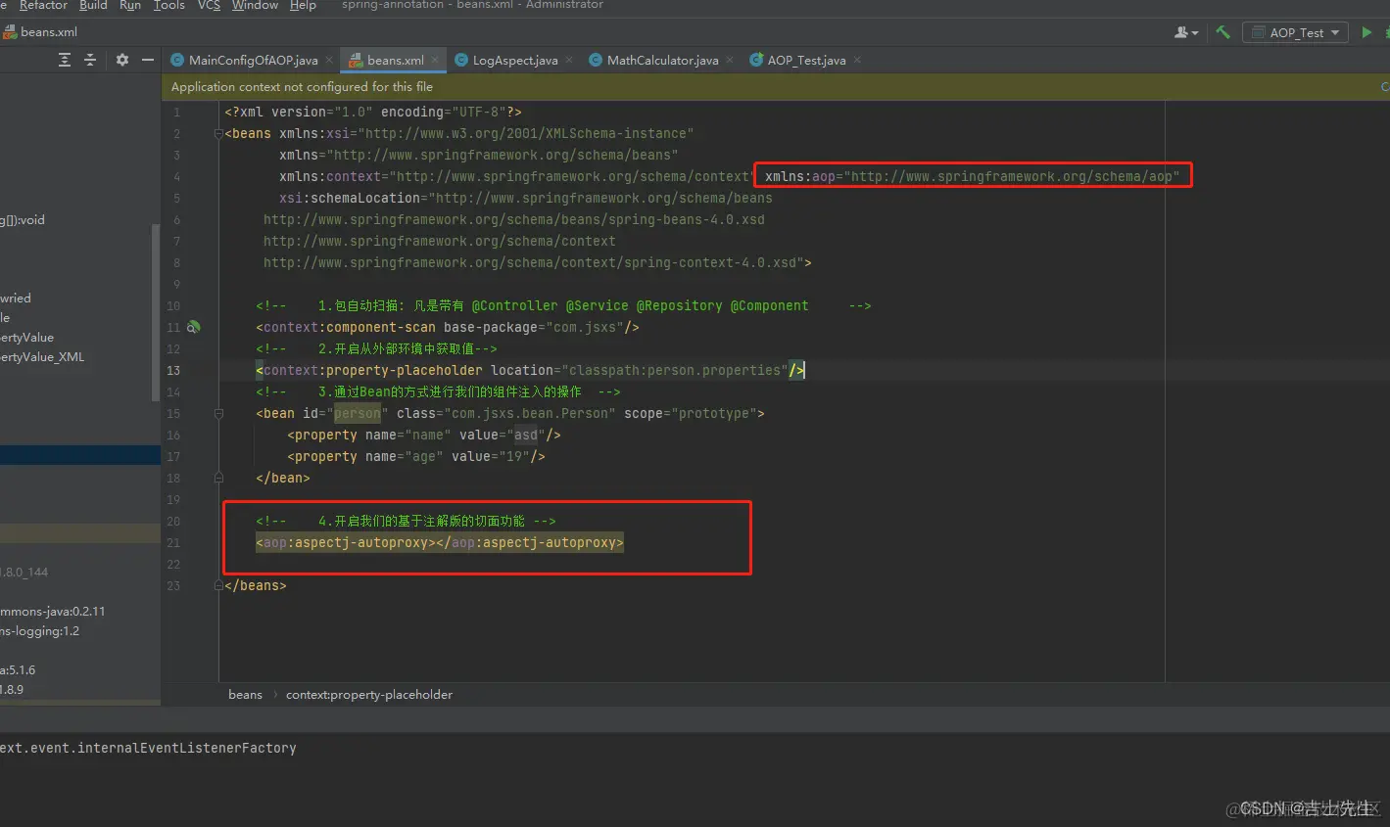Open the Run menu
Viewport: 1390px width, 827px height.
[x=130, y=5]
